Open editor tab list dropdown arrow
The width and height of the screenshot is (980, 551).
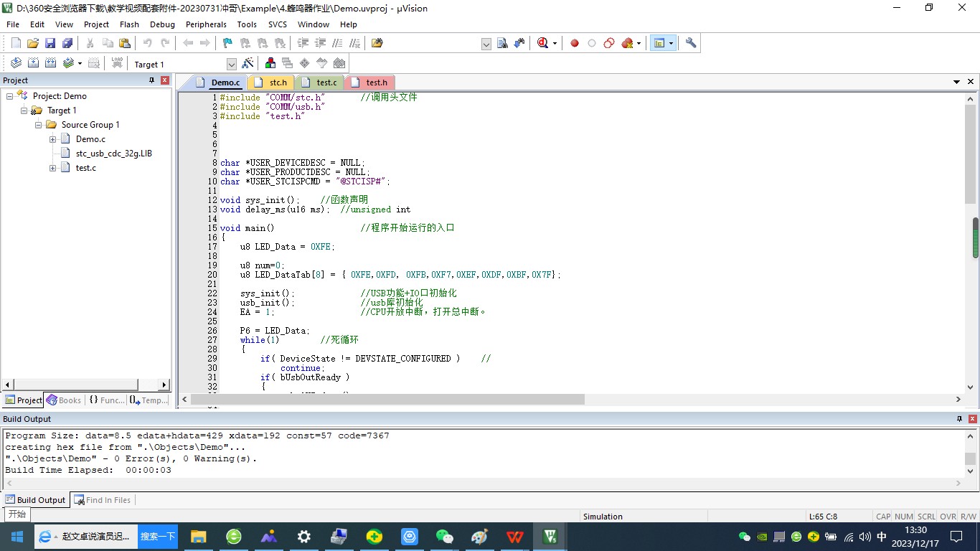pos(956,83)
